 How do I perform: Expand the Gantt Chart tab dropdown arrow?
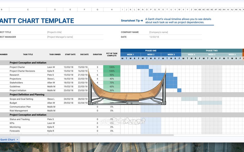(17, 140)
